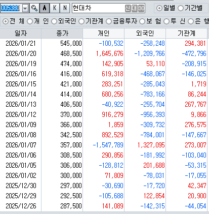Open the stock code dropdown arrow
Screen dimensions: 209x214
25,8
